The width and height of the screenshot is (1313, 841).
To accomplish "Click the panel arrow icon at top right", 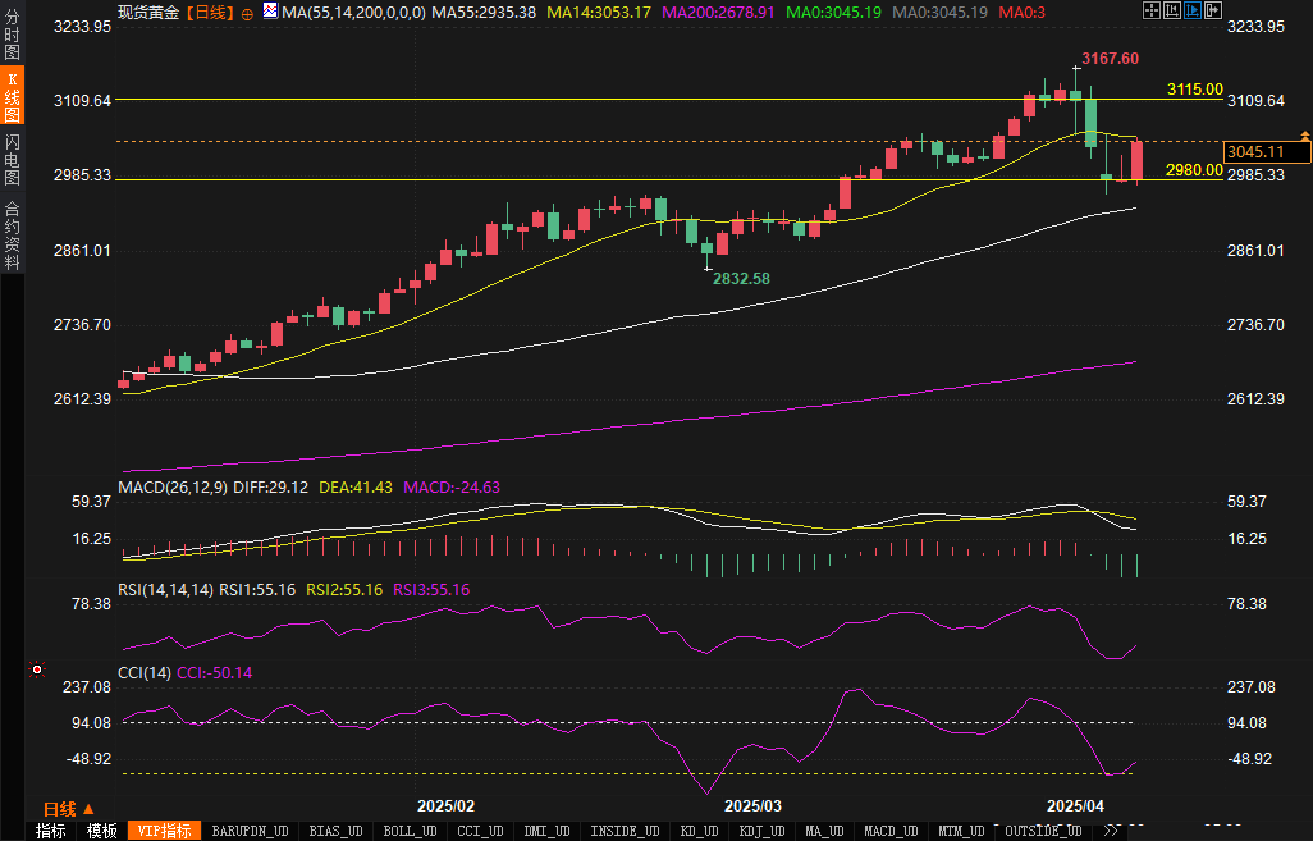I will [x=1213, y=11].
